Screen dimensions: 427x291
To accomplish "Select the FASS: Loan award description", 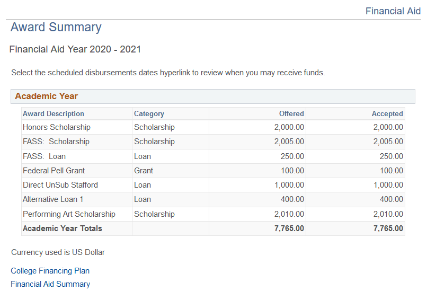I will pos(44,156).
